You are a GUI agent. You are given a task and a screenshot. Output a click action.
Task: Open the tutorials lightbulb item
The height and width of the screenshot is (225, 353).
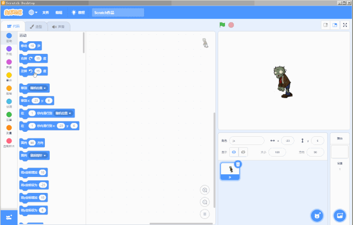pos(78,13)
